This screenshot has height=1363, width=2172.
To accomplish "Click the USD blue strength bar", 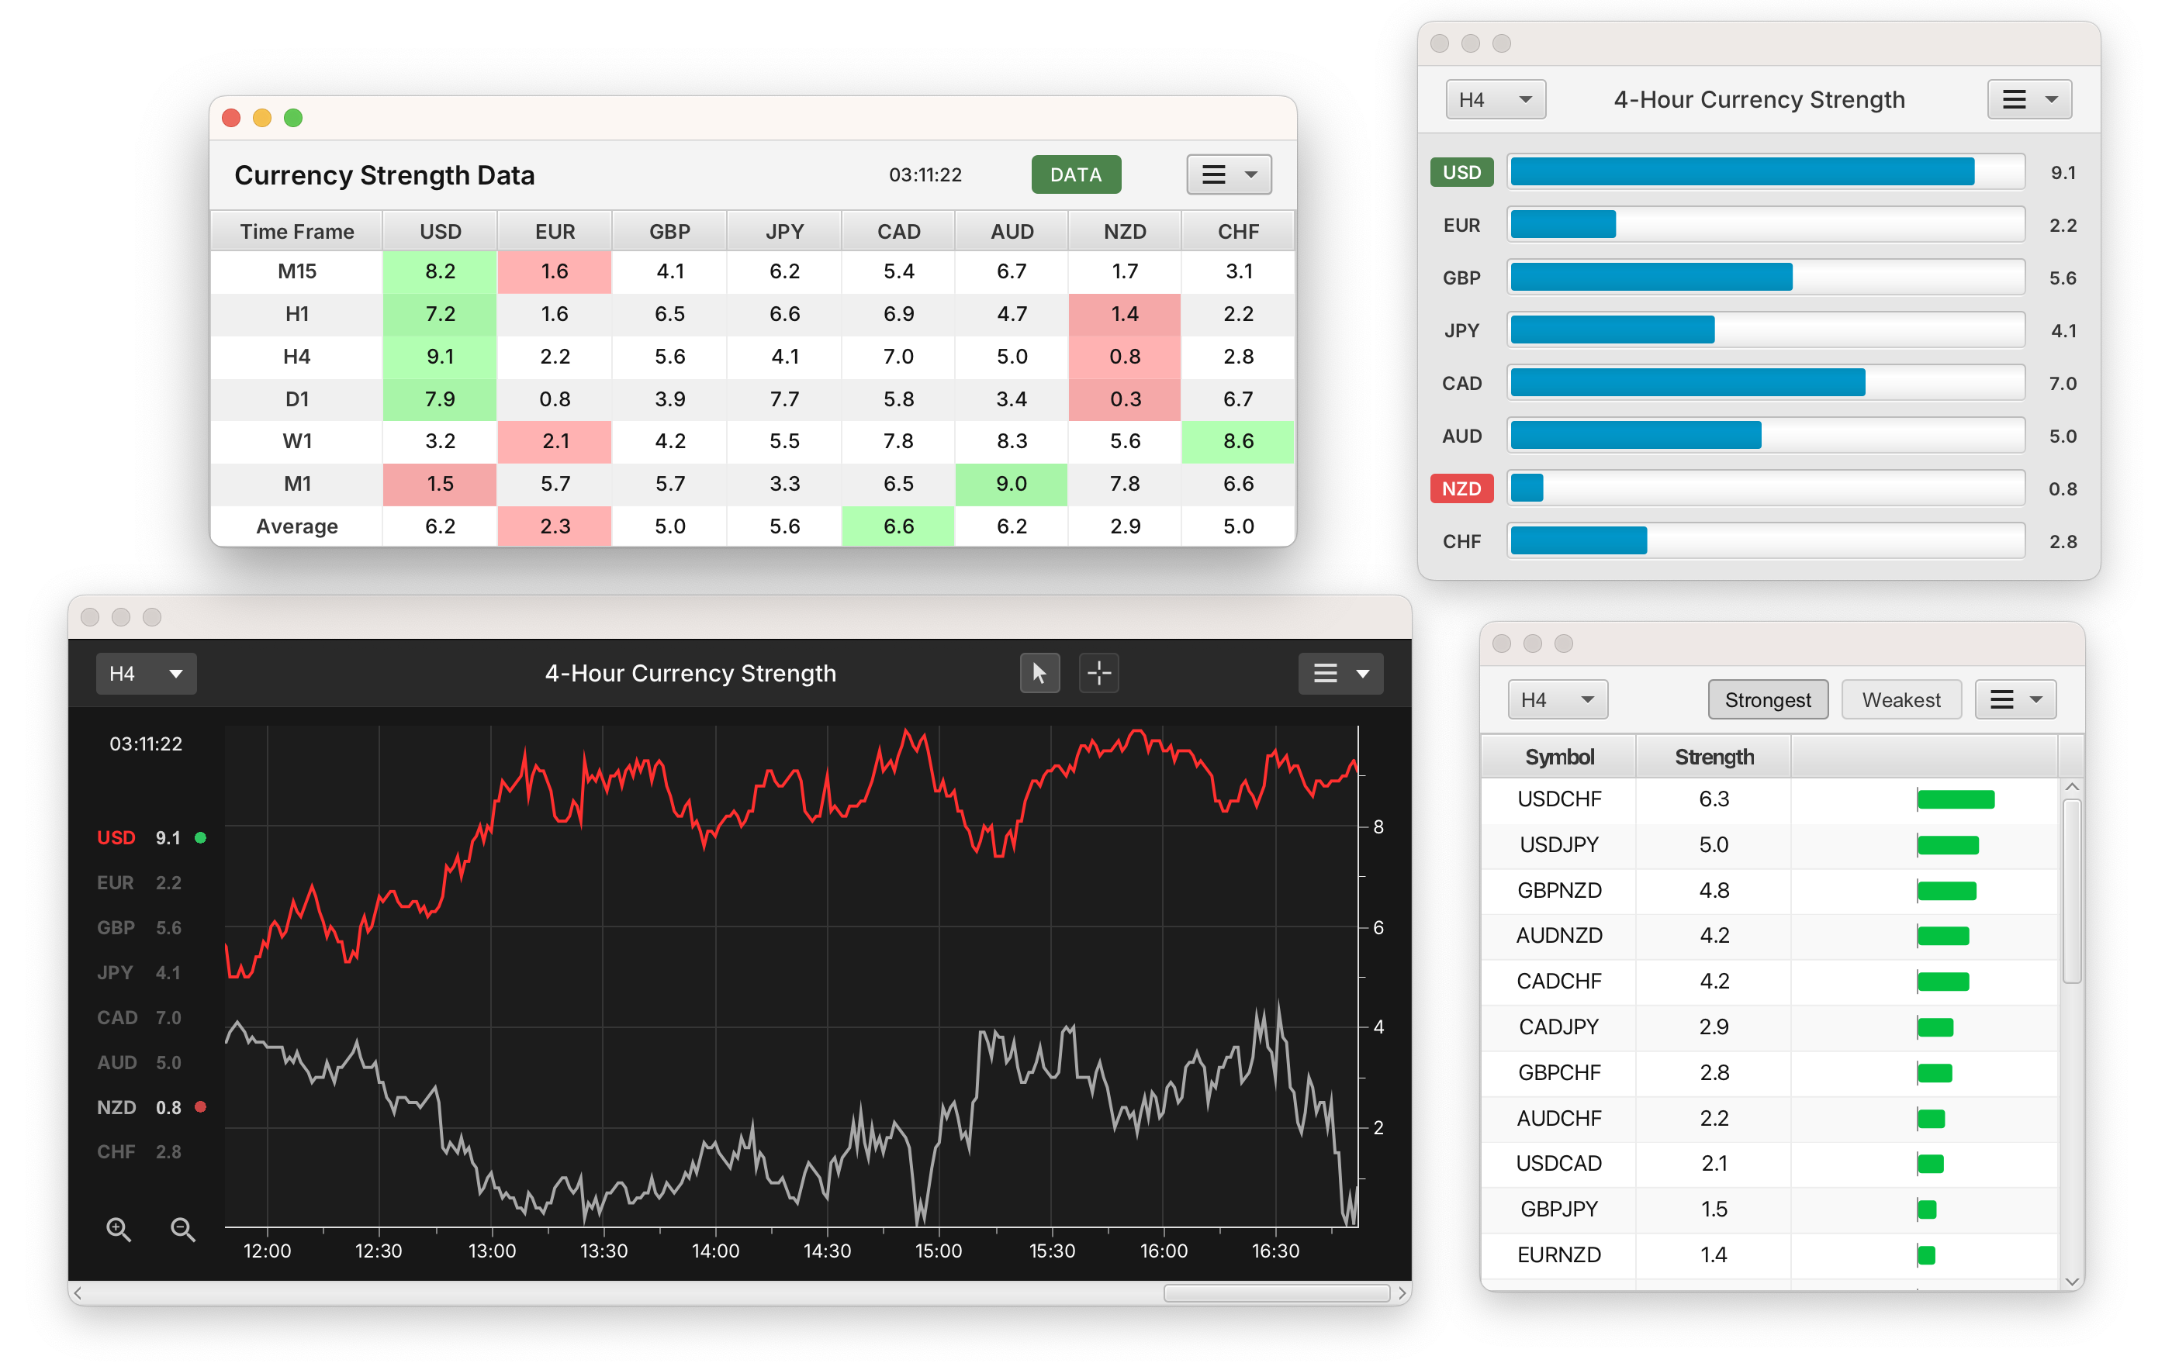I will coord(1741,171).
